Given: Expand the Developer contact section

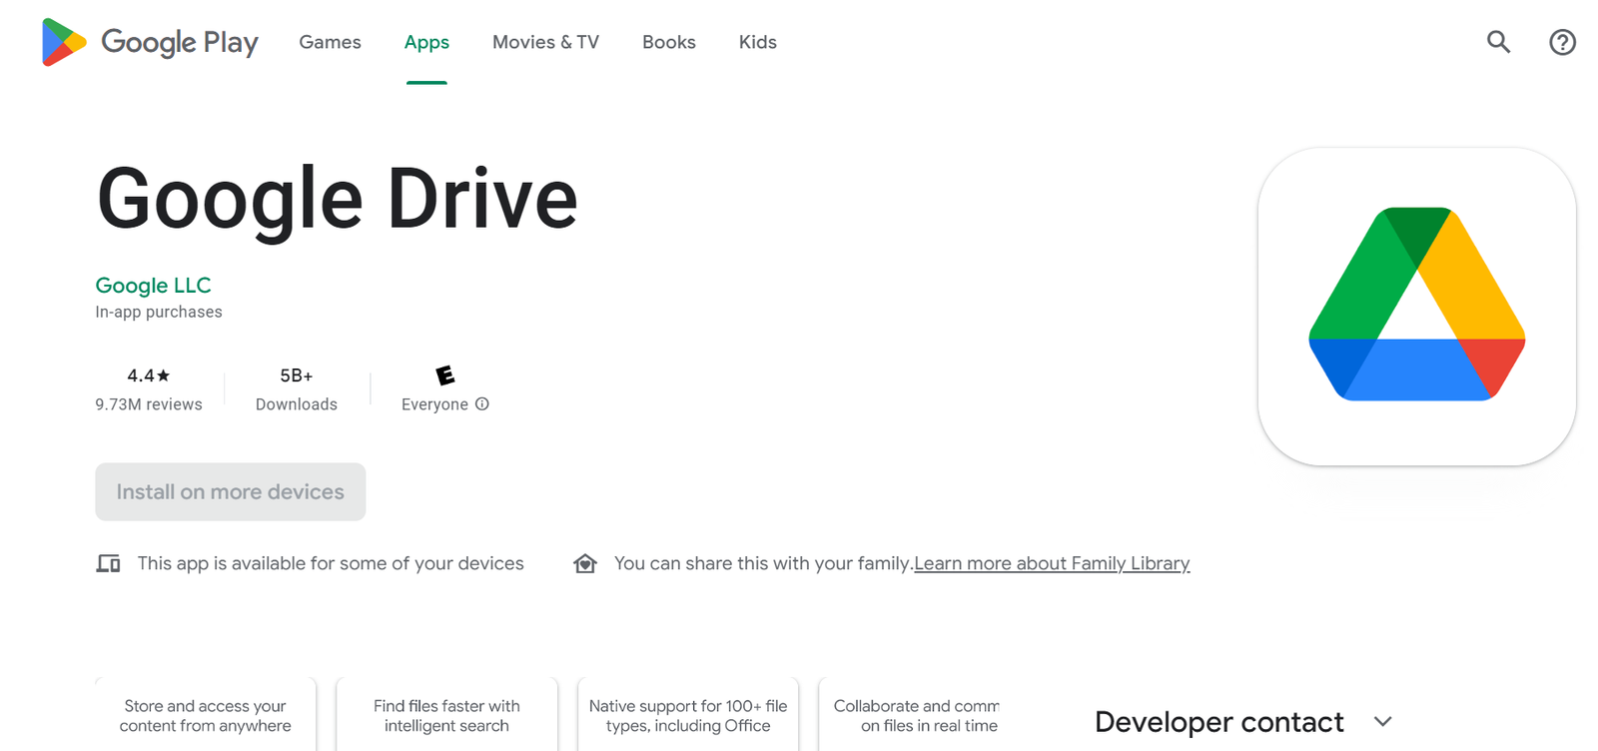Looking at the screenshot, I should [x=1382, y=721].
